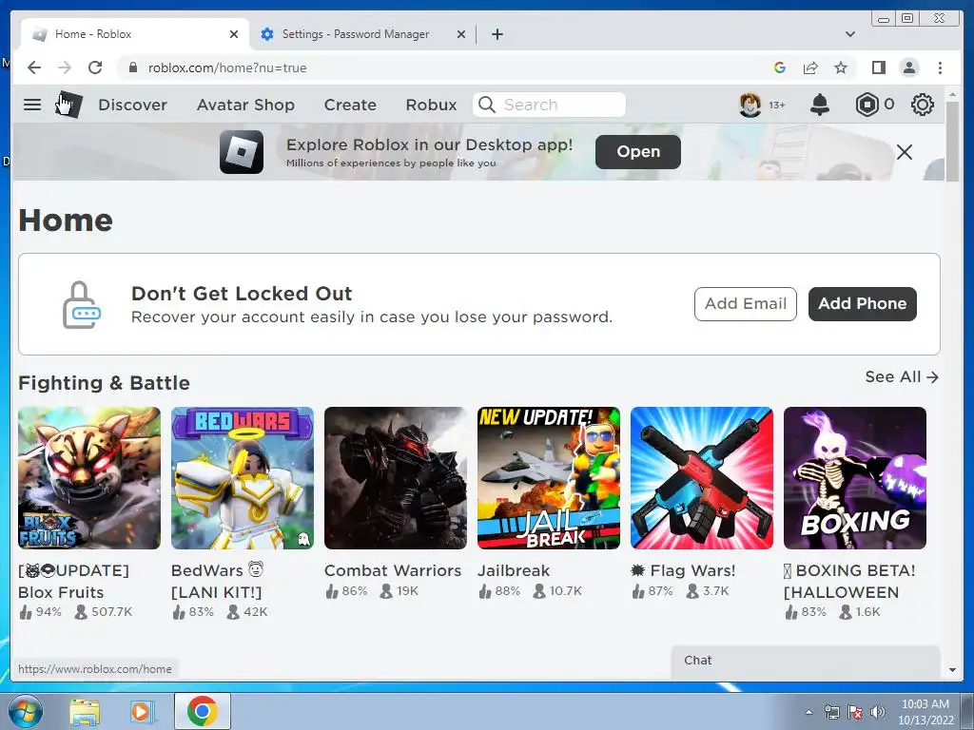
Task: Click the search magnifier icon
Action: click(x=487, y=105)
